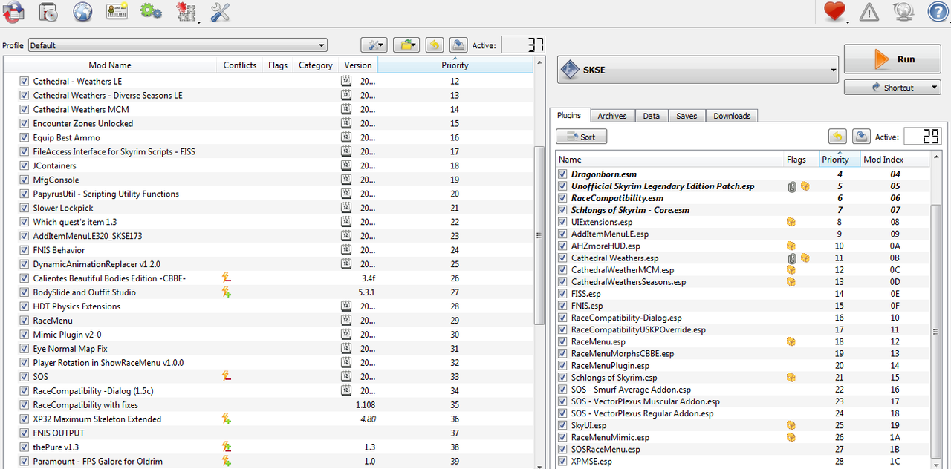
Task: Open the Nexus globe icon
Action: coord(82,11)
